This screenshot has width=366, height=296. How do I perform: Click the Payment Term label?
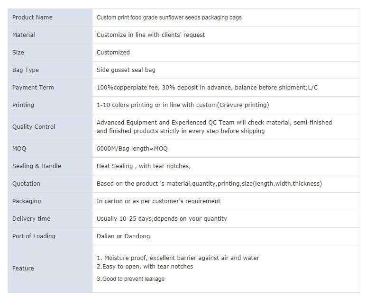click(x=33, y=88)
